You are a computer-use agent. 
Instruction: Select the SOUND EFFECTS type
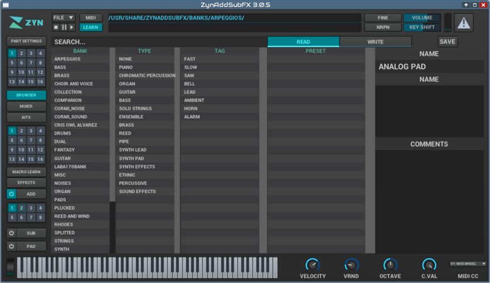pos(145,191)
